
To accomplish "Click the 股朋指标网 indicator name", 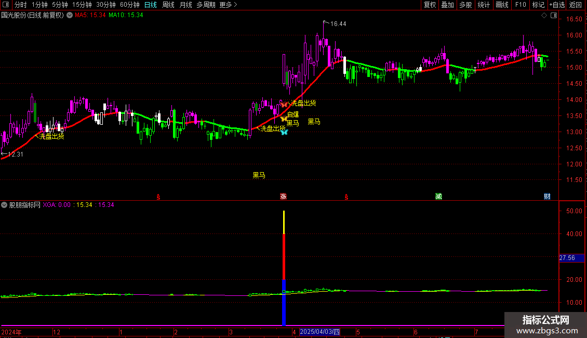I will (x=25, y=205).
